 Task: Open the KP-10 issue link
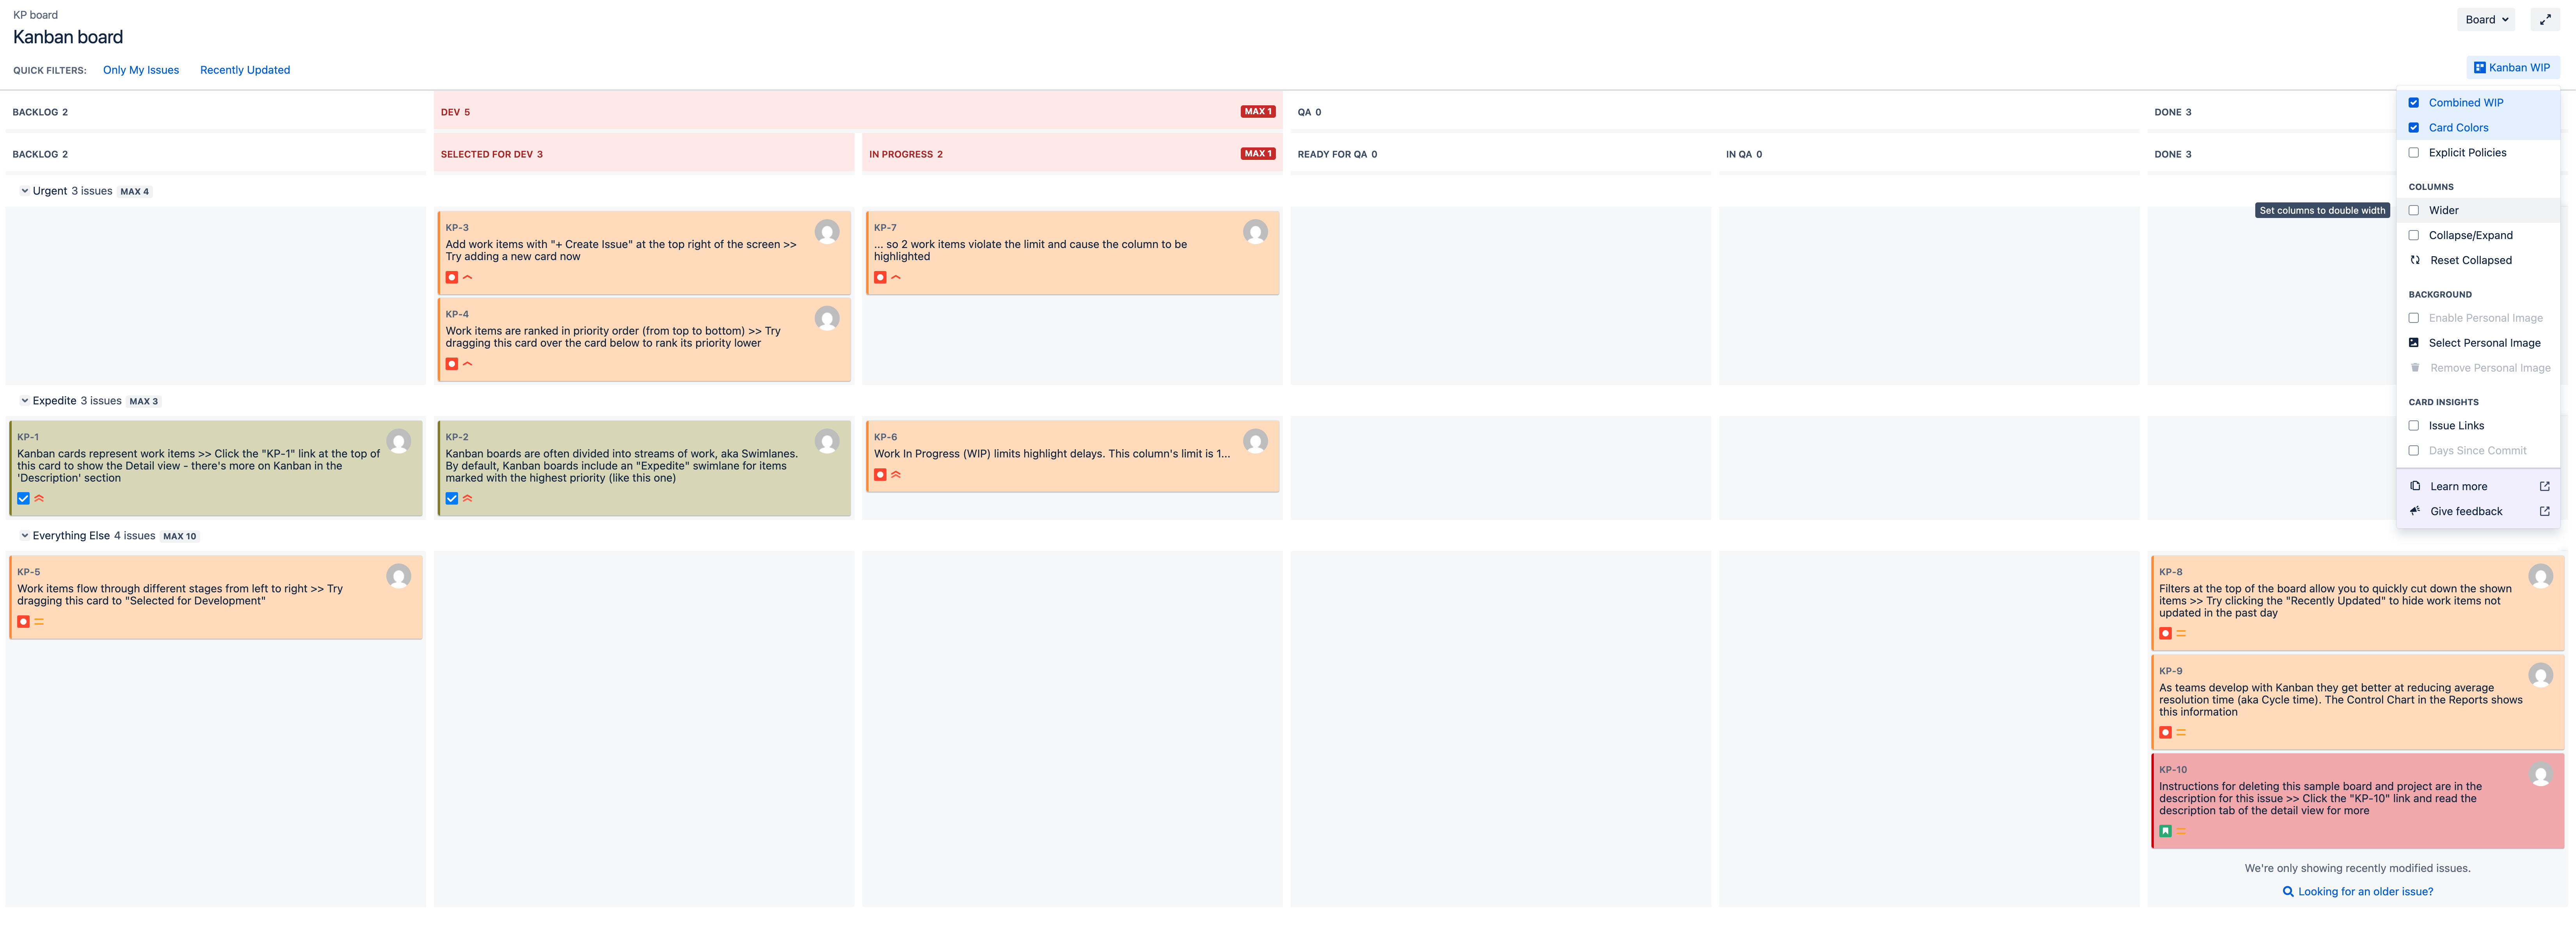(2172, 770)
